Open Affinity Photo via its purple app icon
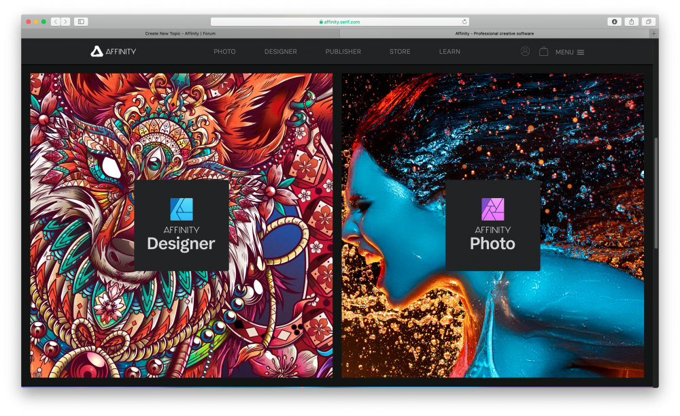 coord(492,208)
